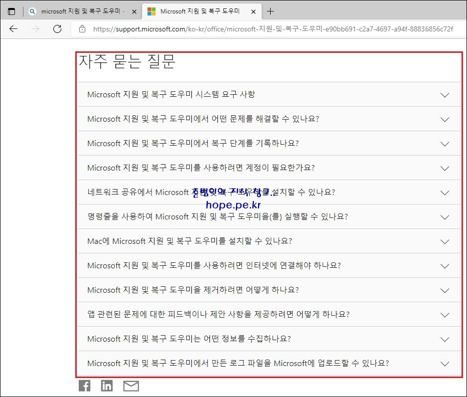
Task: Expand chevron for 복구 단계를 기록하나요?
Action: pos(445,144)
